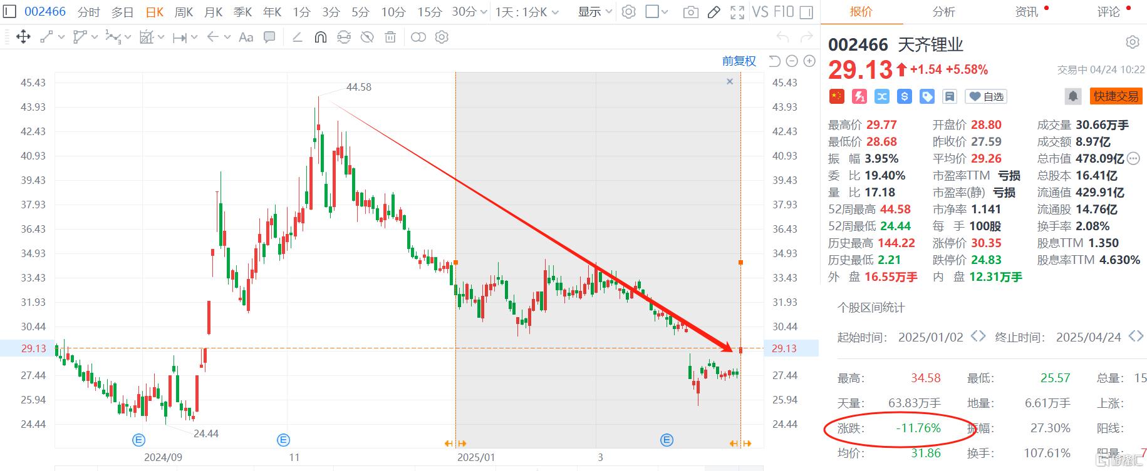The image size is (1147, 471).
Task: Expand the line tool dropdown arrow
Action: 61,38
